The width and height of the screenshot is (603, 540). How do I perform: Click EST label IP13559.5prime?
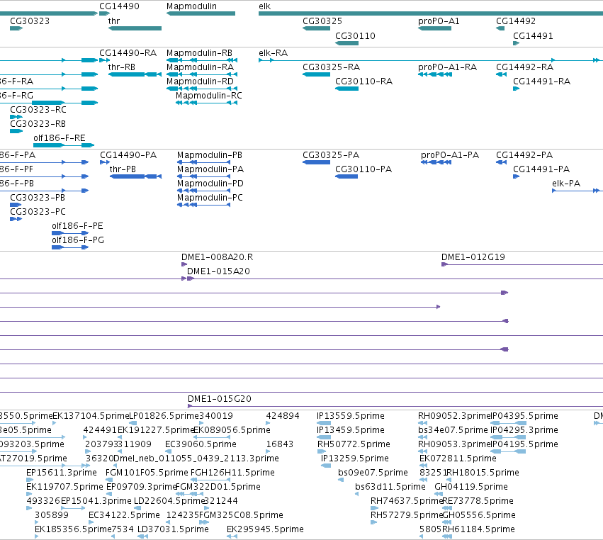(351, 416)
